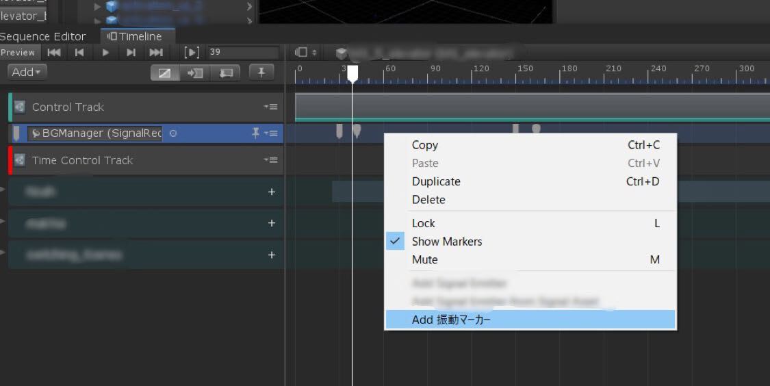
Task: Click the 120 label on the time ruler
Action: 481,68
